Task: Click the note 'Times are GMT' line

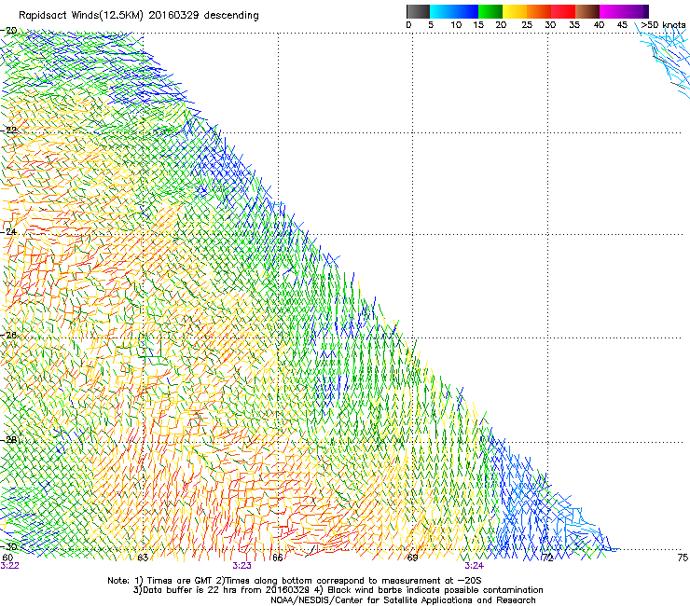Action: 295,581
